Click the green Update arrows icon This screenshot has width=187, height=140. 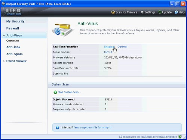[160, 12]
